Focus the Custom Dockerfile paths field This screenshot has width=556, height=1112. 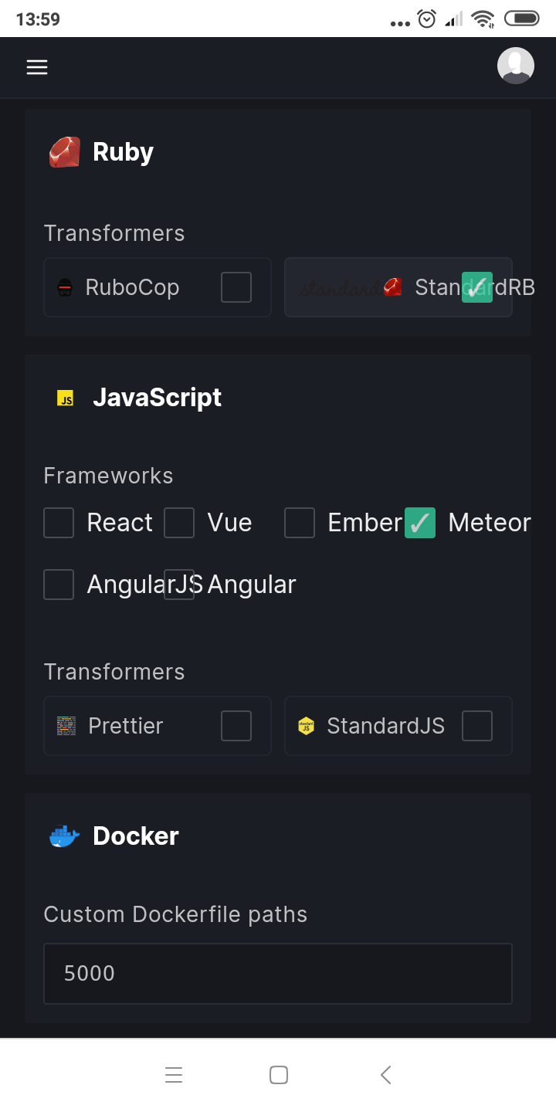278,974
